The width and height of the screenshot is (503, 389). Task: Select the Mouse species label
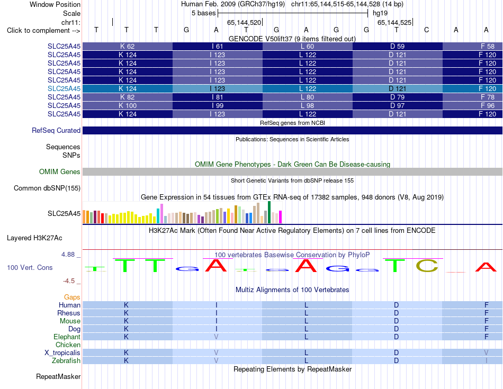pyautogui.click(x=70, y=321)
